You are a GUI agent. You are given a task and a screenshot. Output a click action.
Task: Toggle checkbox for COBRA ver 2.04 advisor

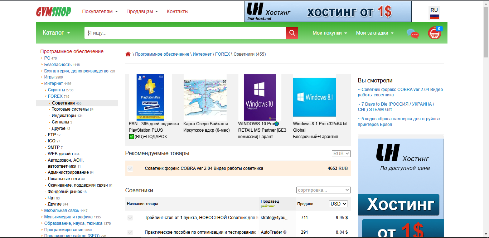[x=130, y=168]
